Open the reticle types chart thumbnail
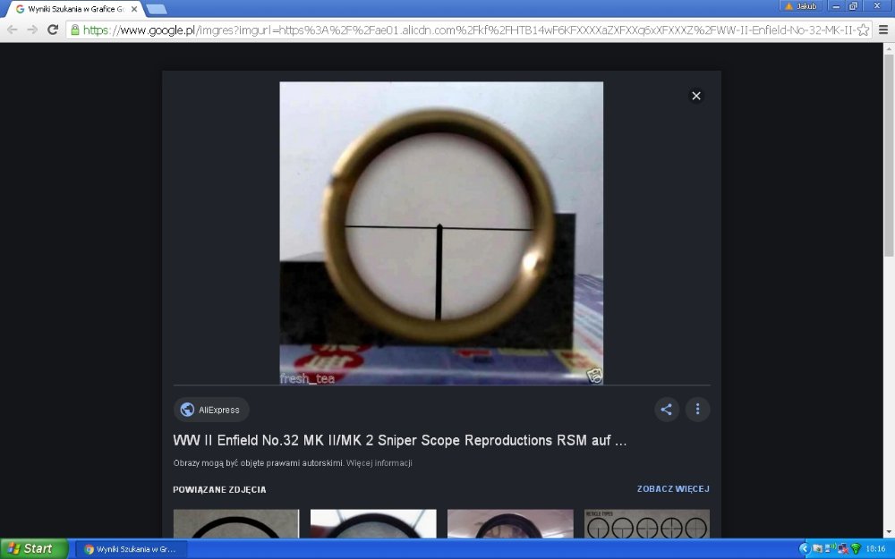This screenshot has height=559, width=895. (x=647, y=523)
